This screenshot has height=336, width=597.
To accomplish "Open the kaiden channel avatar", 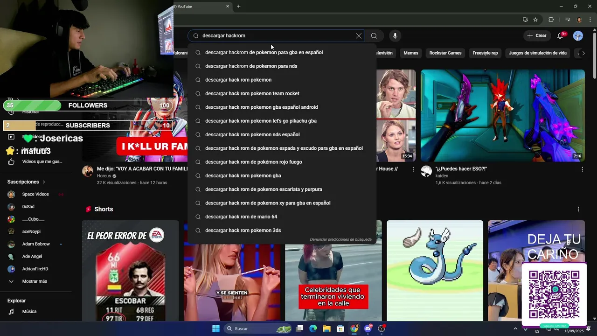I will [x=426, y=171].
